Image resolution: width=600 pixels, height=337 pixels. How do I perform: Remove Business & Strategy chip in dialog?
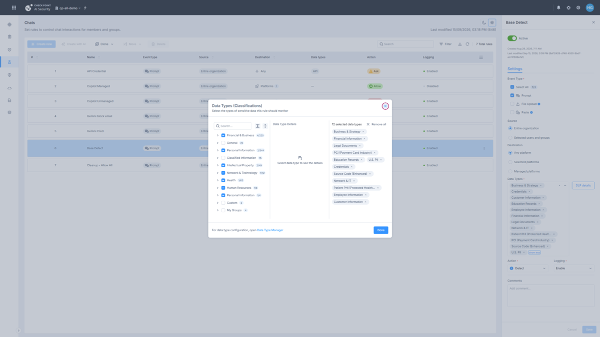tap(363, 132)
